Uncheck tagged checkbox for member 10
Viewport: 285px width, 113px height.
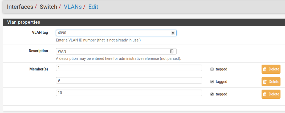[x=212, y=94]
